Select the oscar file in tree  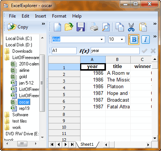(24, 102)
